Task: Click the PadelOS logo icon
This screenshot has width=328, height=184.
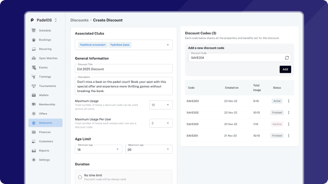Action: coord(32,20)
